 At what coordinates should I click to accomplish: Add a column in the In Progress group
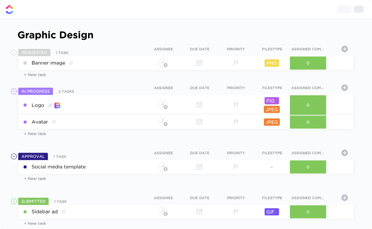[345, 88]
